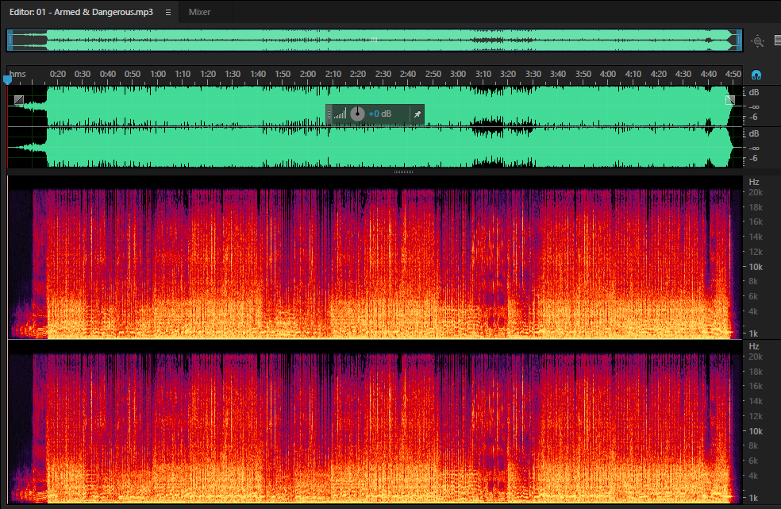The height and width of the screenshot is (509, 781).
Task: Click inside the lower spectral frequency display
Action: pyautogui.click(x=375, y=422)
